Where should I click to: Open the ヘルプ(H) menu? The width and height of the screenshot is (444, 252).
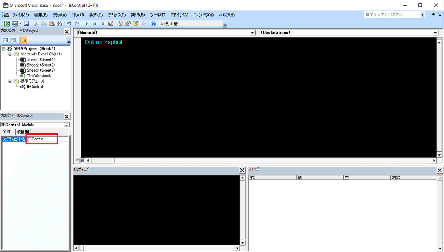pos(226,15)
